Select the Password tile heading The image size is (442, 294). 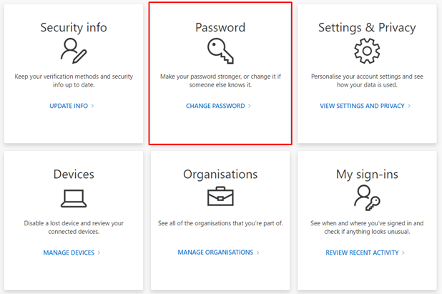tap(220, 27)
